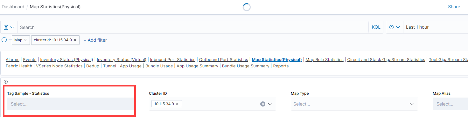Click the Search query input field
Screen dimensions: 468x117
(193, 27)
